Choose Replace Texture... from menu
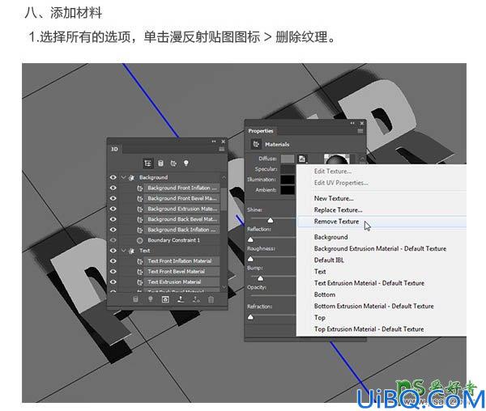The height and width of the screenshot is (411, 486). (338, 210)
